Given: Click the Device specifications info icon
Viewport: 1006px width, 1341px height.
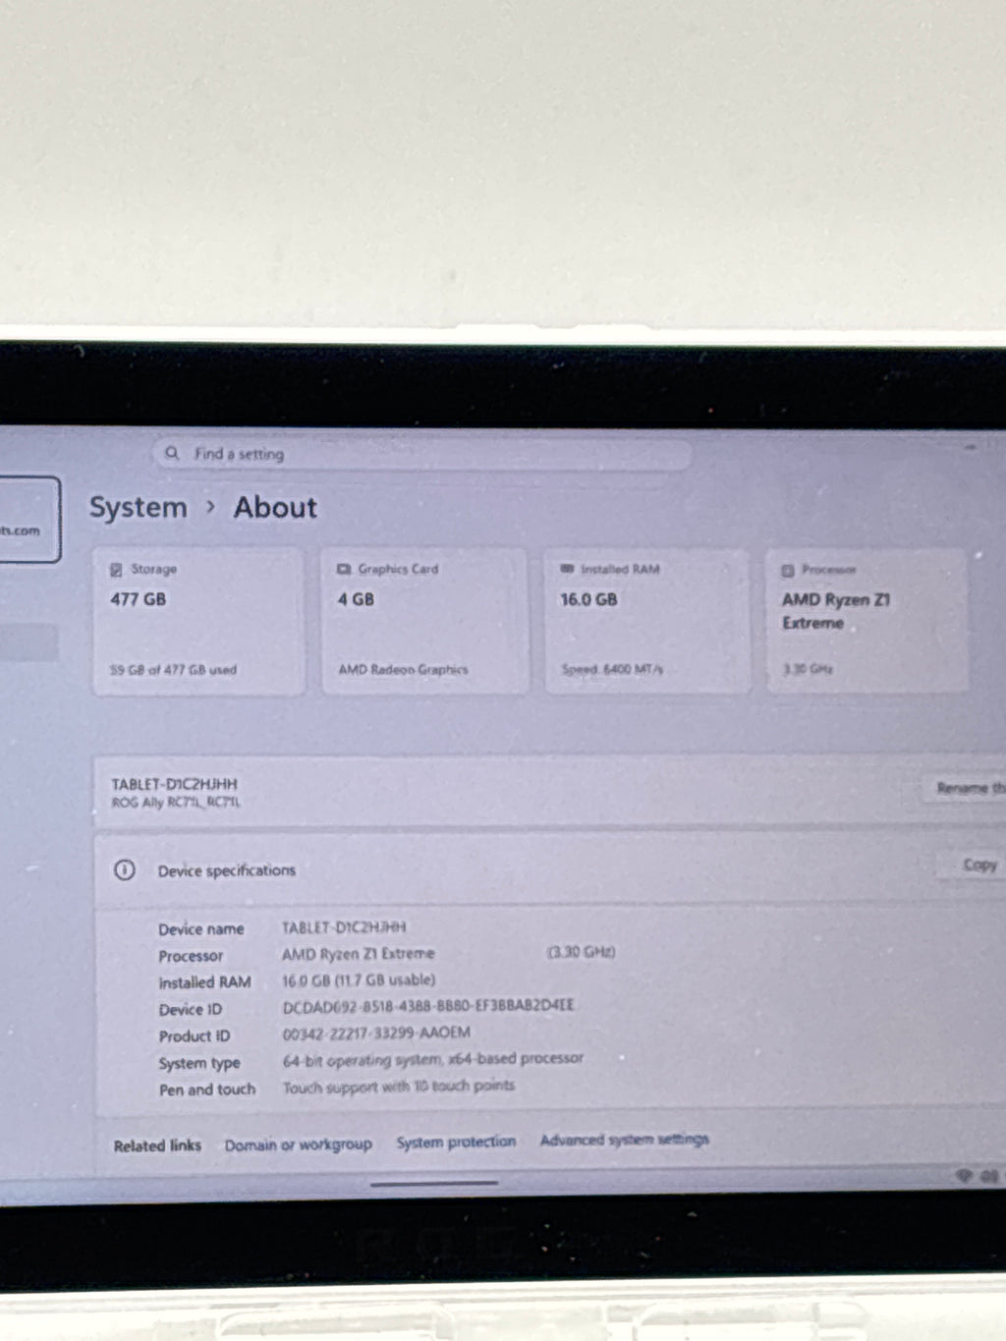Looking at the screenshot, I should 125,869.
